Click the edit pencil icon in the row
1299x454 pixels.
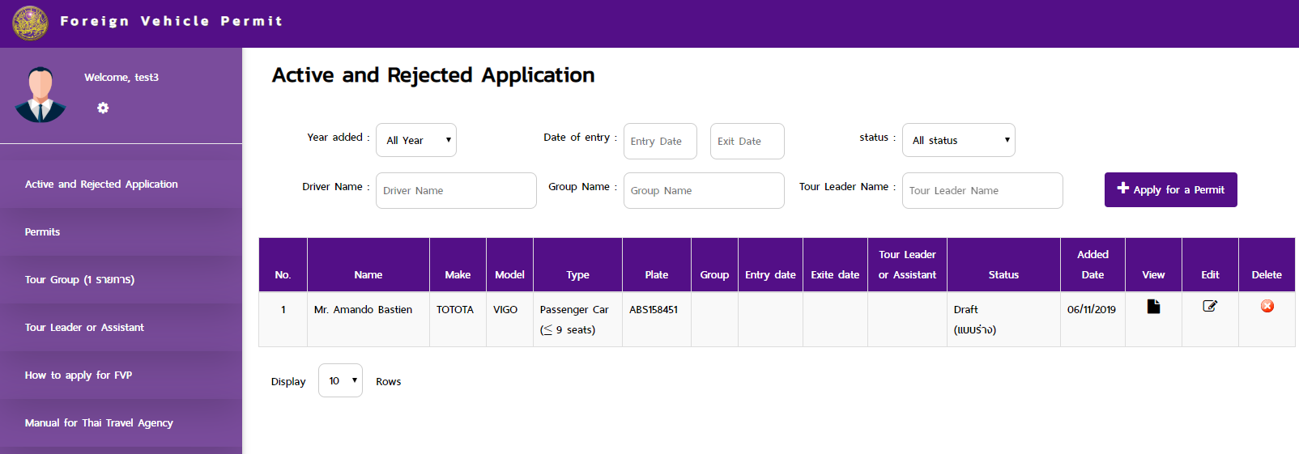point(1210,306)
